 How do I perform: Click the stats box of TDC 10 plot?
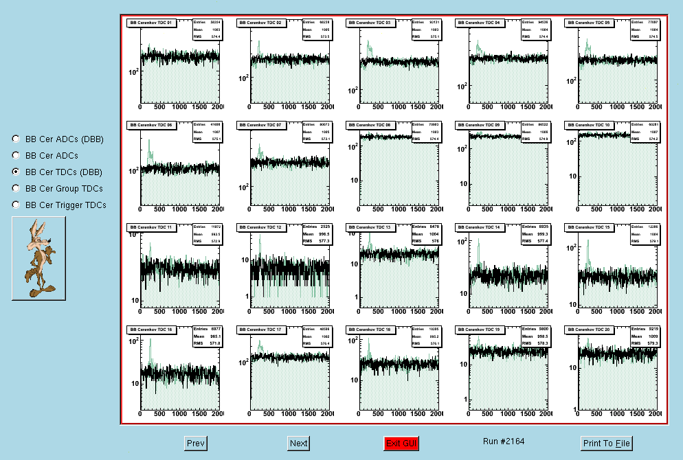646,132
